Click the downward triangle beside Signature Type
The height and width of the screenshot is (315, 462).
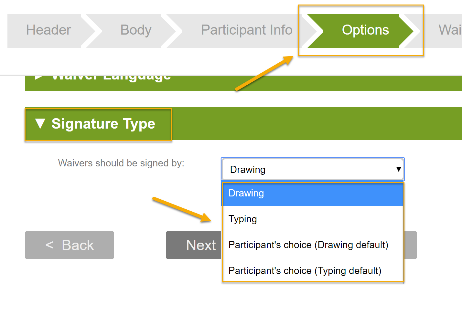pos(40,124)
